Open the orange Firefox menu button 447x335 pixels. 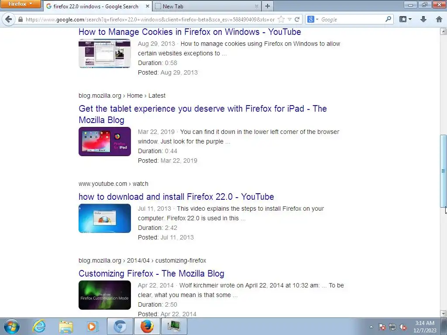pos(20,4)
